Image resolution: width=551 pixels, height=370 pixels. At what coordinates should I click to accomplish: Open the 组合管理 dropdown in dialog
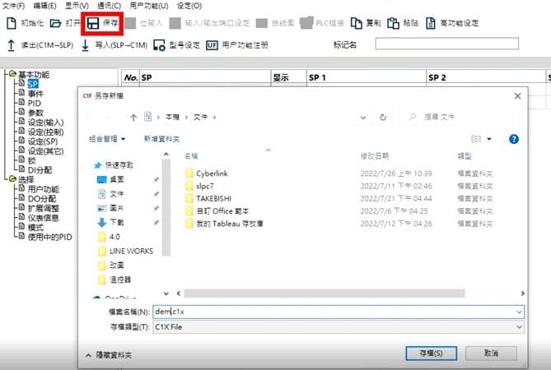tap(107, 139)
